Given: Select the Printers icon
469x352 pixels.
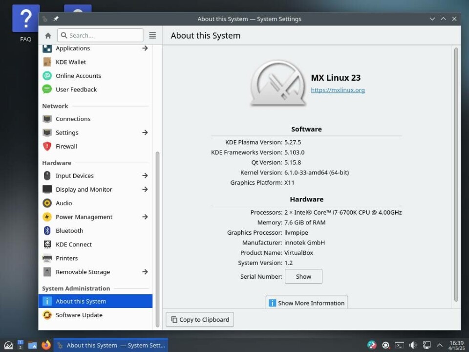Looking at the screenshot, I should (x=47, y=258).
